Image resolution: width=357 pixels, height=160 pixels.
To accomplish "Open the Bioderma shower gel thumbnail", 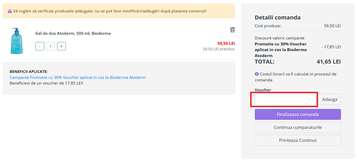I will tap(16, 41).
